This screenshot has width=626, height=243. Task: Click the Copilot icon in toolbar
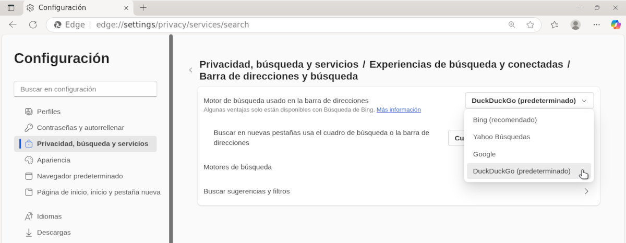tap(616, 25)
